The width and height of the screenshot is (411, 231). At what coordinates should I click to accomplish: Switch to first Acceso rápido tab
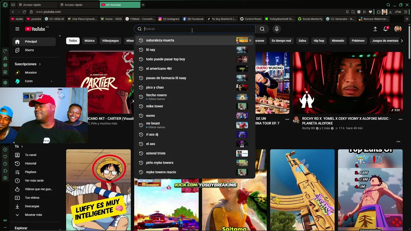[37, 5]
